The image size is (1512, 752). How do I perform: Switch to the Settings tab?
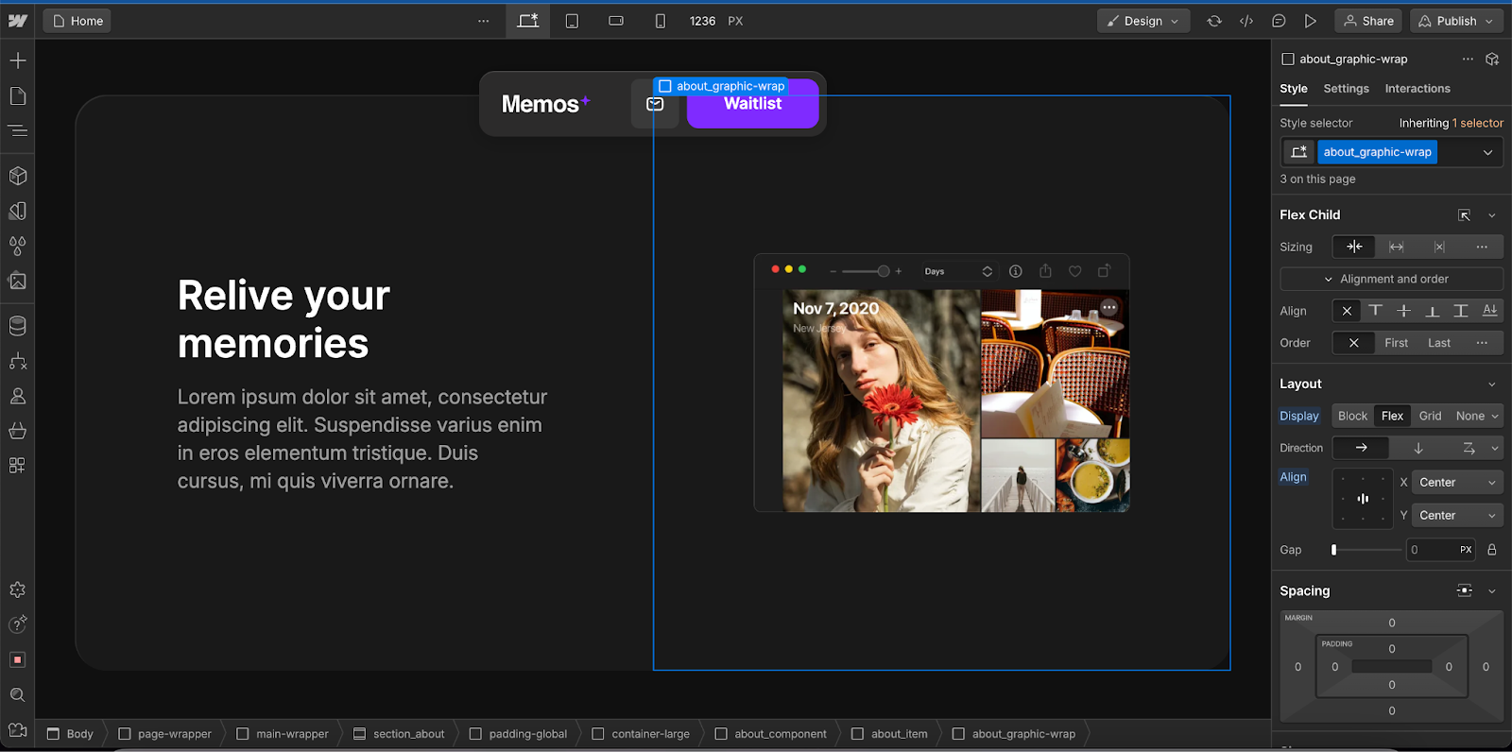(1346, 89)
